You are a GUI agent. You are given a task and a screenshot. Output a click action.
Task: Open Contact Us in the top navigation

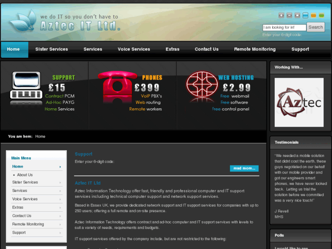pyautogui.click(x=206, y=49)
